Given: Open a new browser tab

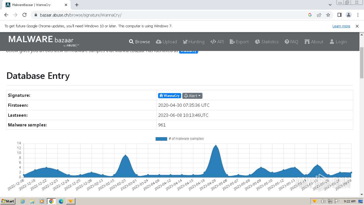Looking at the screenshot, I should (x=77, y=5).
